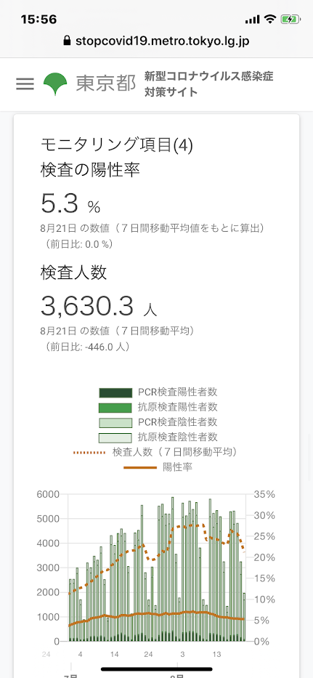This screenshot has width=313, height=678.
Task: Tap the 15:56 clock in the status bar
Action: [x=39, y=20]
